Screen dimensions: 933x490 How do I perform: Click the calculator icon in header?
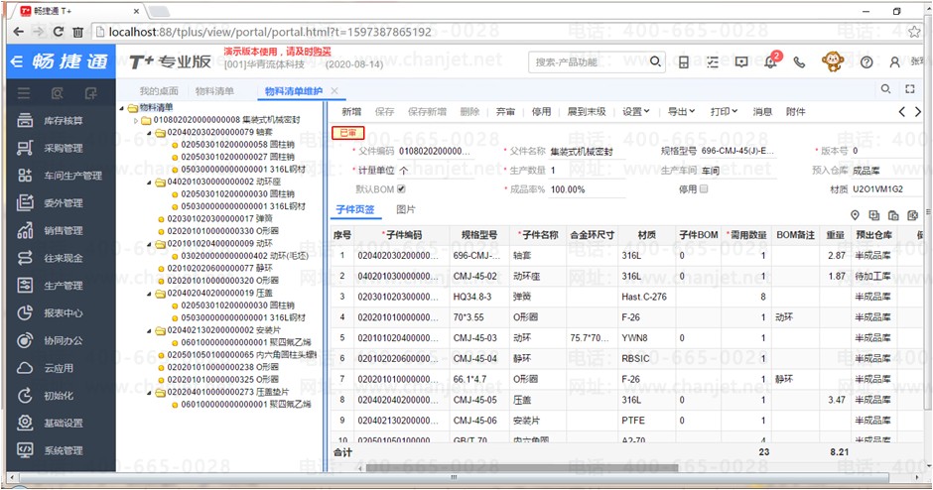pos(684,61)
